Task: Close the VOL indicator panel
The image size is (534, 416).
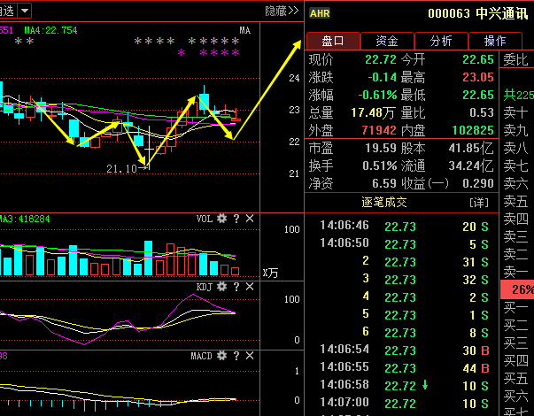Action: [x=250, y=219]
